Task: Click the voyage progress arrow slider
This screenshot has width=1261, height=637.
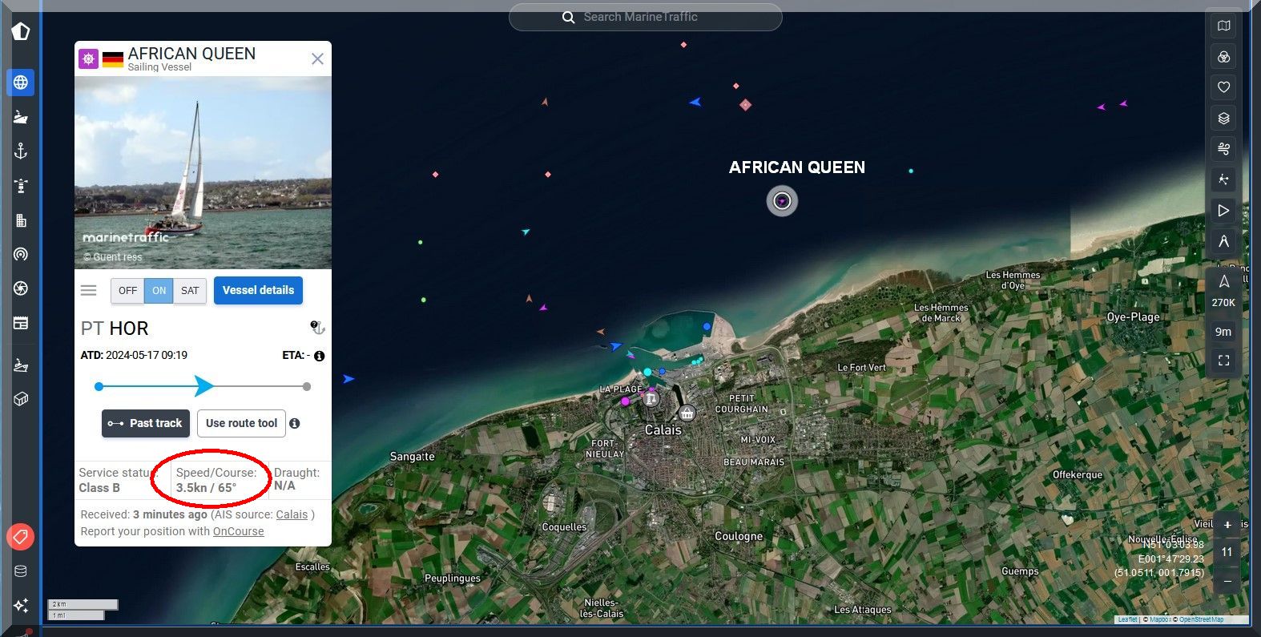Action: pos(204,386)
